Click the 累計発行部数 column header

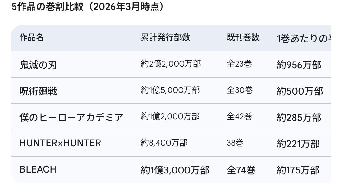pos(165,37)
